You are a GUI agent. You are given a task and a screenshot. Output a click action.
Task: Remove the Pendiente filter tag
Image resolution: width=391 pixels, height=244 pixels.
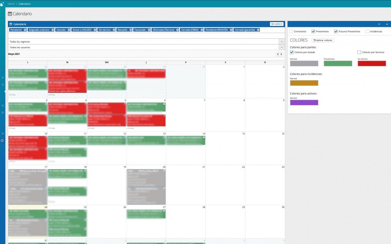25,30
